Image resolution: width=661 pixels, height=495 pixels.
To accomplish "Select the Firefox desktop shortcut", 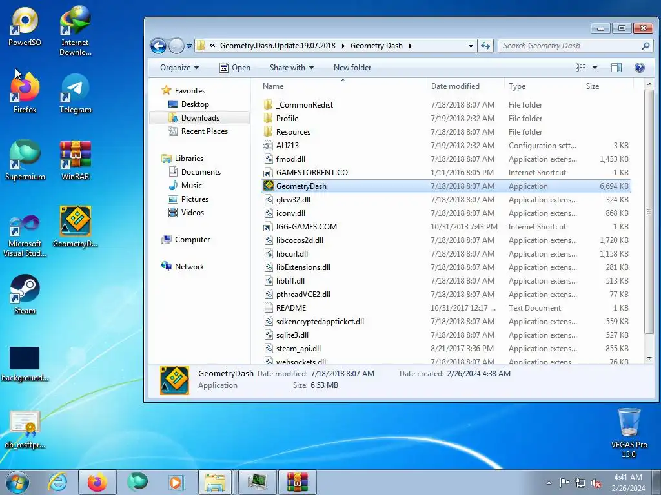I will 25,93.
